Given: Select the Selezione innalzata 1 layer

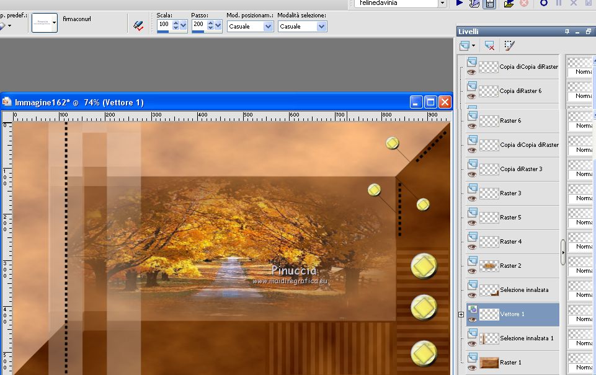Looking at the screenshot, I should tap(526, 338).
